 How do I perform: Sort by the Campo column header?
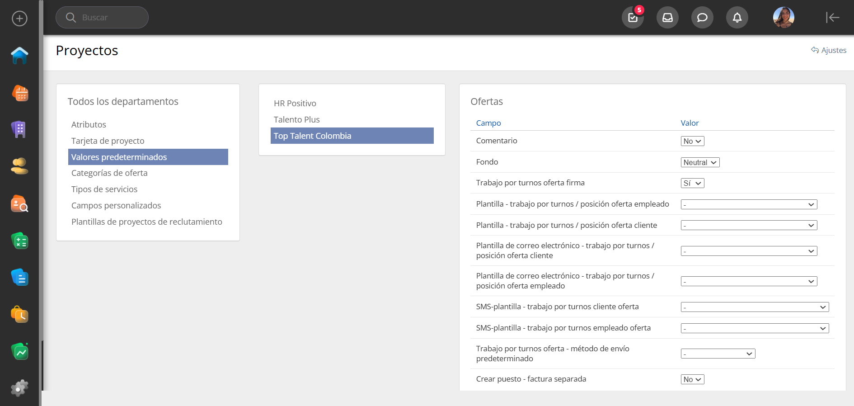point(488,123)
